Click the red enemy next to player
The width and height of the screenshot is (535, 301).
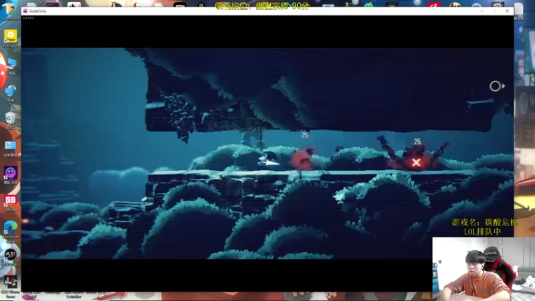pos(302,159)
